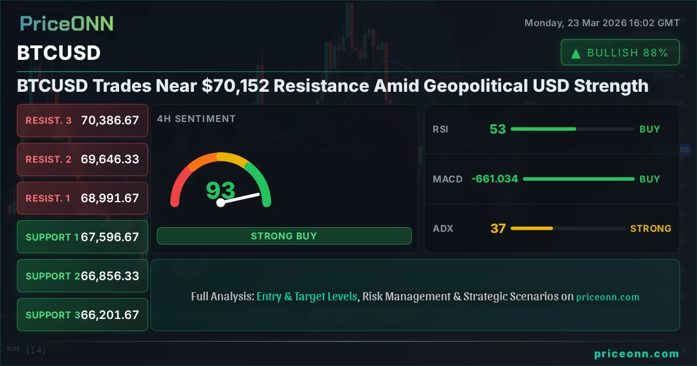The width and height of the screenshot is (697, 366).
Task: Click the sentiment score 93 value
Action: (x=221, y=190)
